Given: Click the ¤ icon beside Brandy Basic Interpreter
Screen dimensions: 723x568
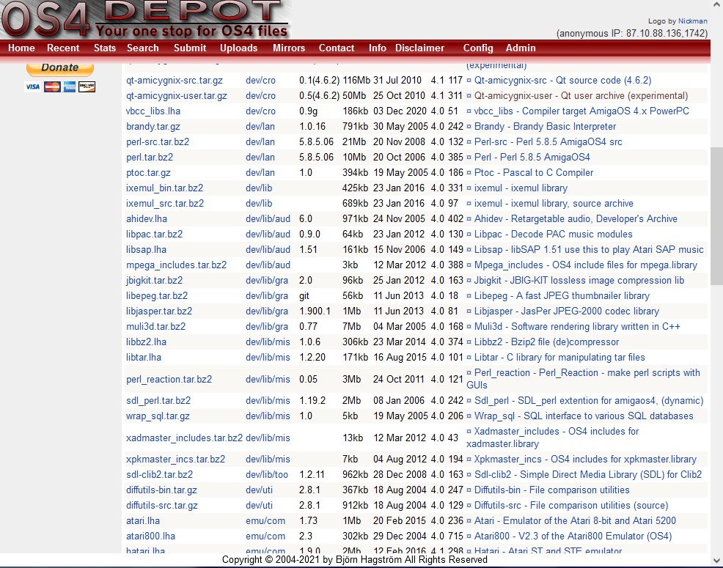Looking at the screenshot, I should pos(469,127).
